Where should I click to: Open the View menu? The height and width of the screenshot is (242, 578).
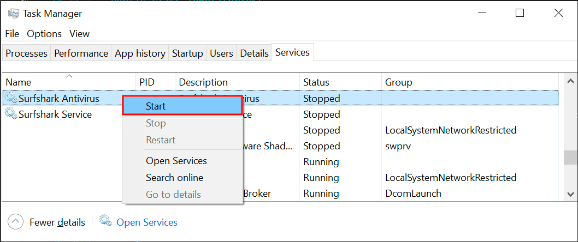pos(79,34)
